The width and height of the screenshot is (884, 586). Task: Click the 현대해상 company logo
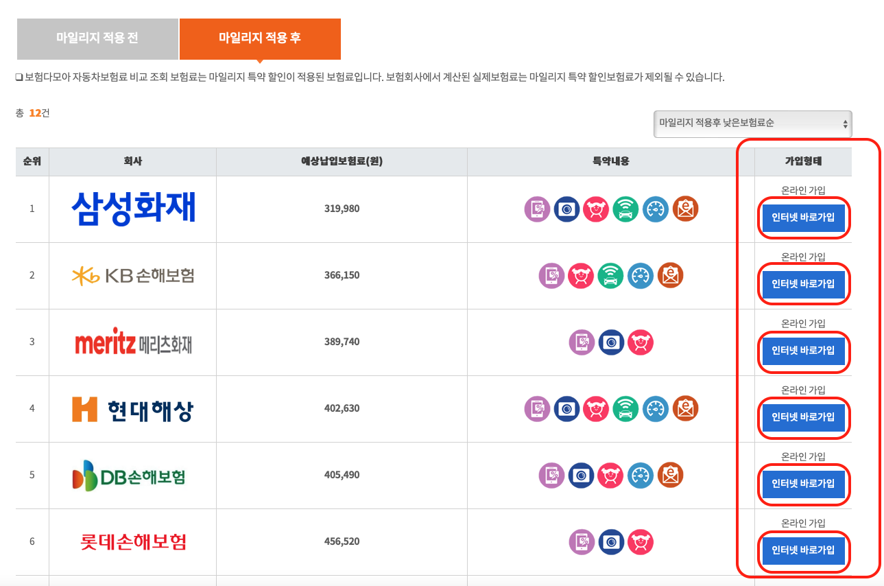tap(133, 409)
